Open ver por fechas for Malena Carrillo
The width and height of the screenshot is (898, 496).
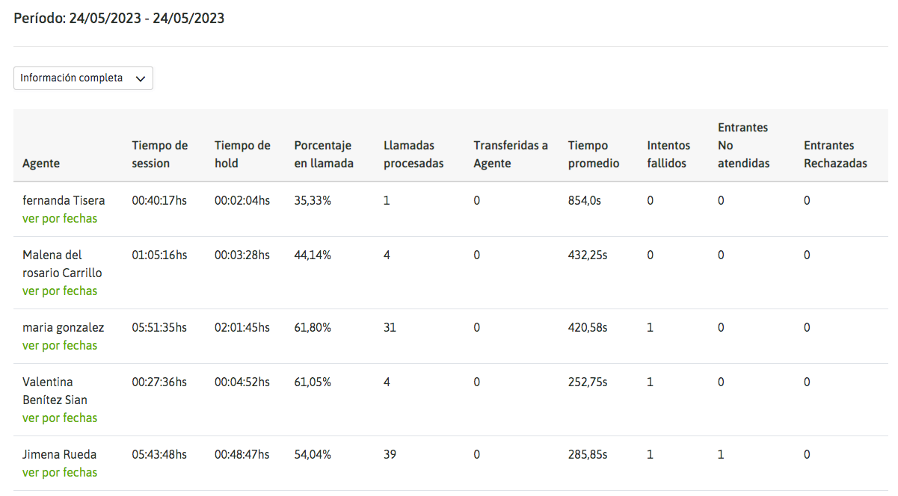[x=60, y=291]
